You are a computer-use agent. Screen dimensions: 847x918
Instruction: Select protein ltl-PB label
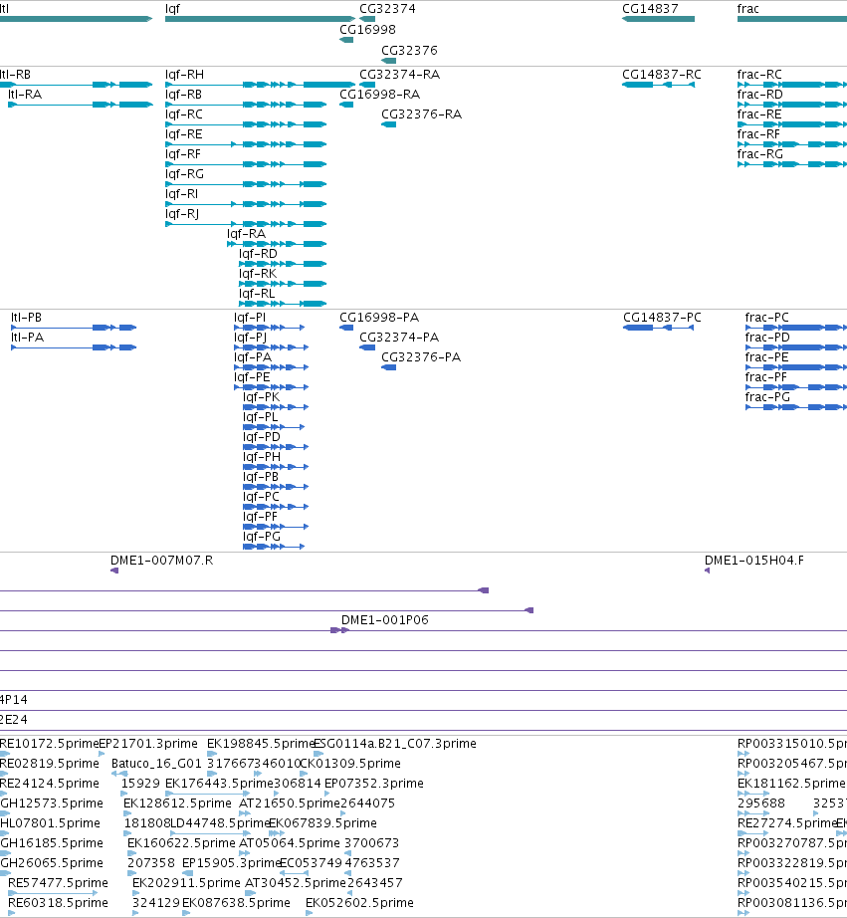click(26, 318)
